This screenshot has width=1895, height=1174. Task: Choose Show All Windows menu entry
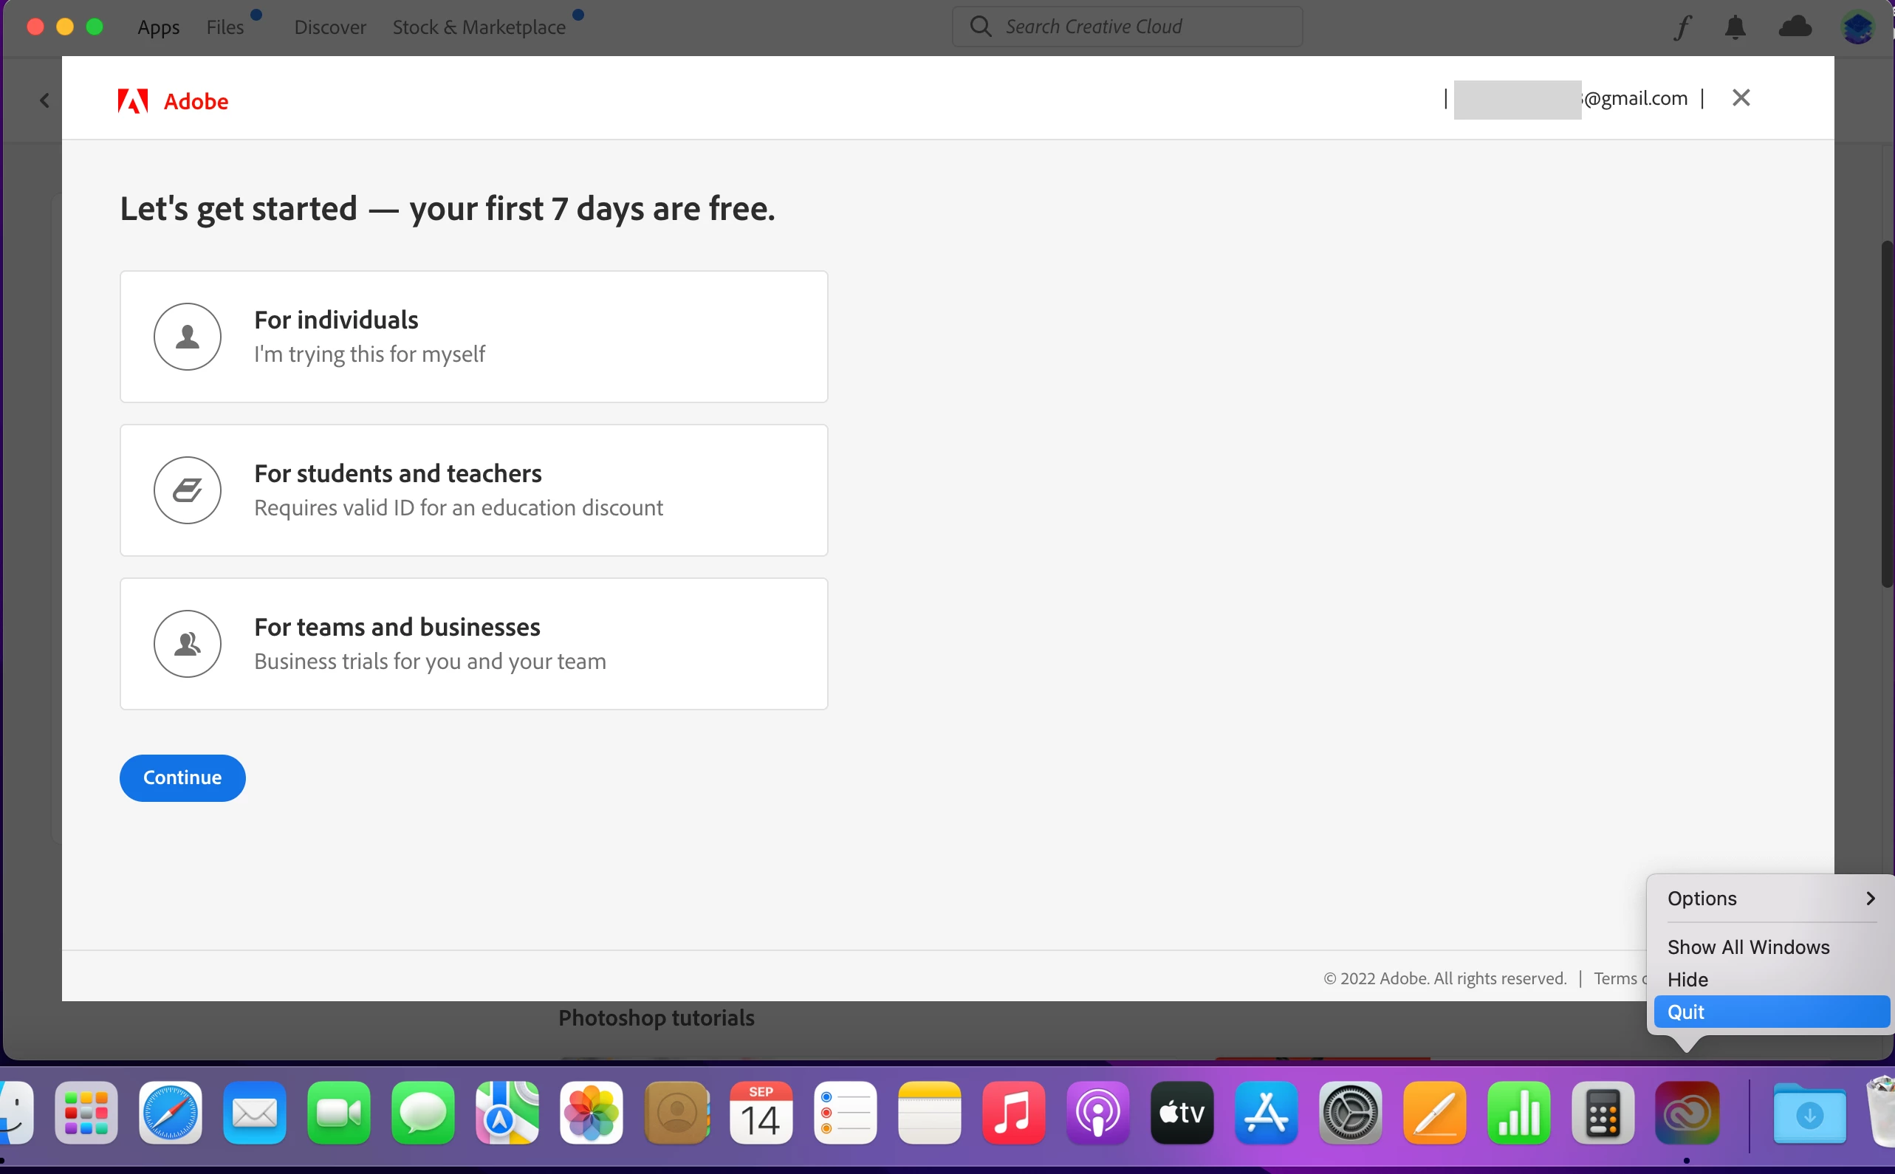point(1748,947)
